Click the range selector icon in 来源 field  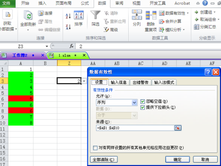point(178,128)
